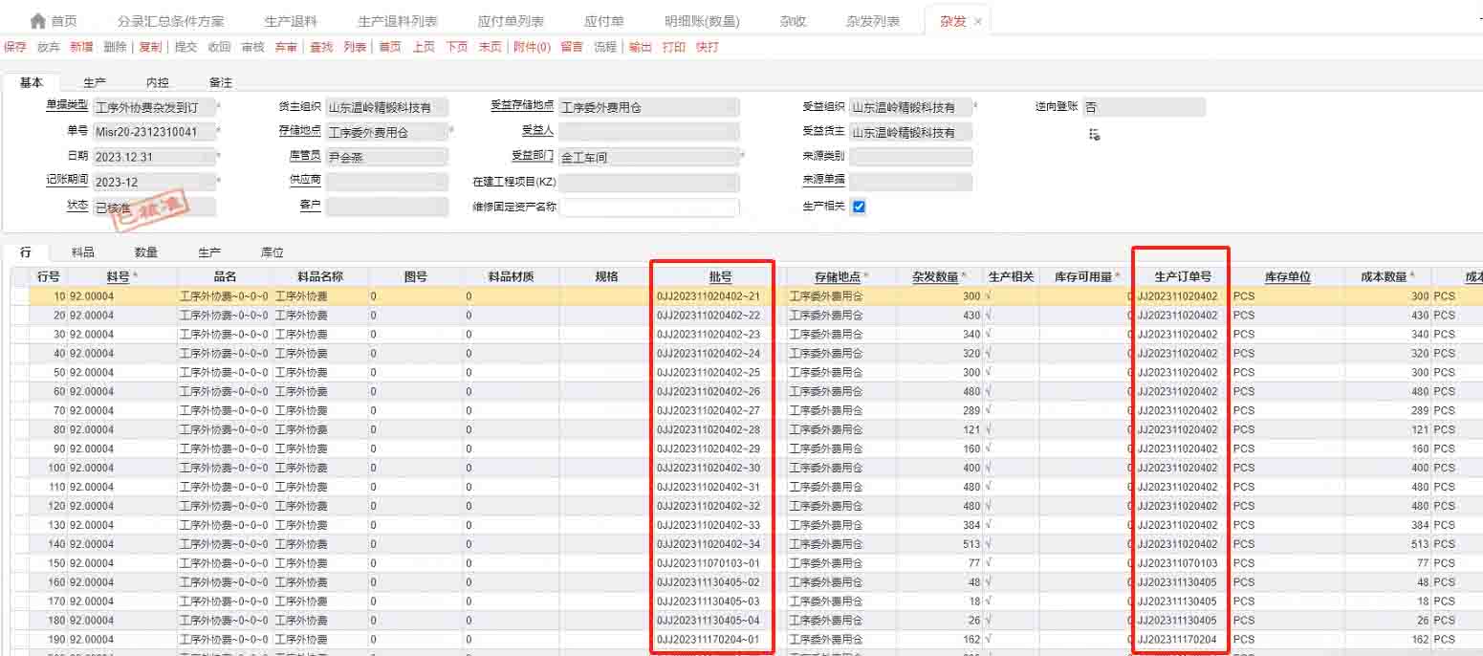
Task: Click the 生产相关 check mark in row 10
Action: pos(989,296)
